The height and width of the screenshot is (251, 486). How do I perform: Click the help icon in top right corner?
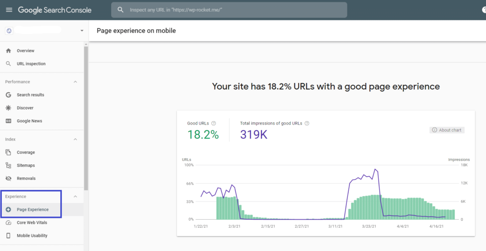pyautogui.click(x=484, y=10)
